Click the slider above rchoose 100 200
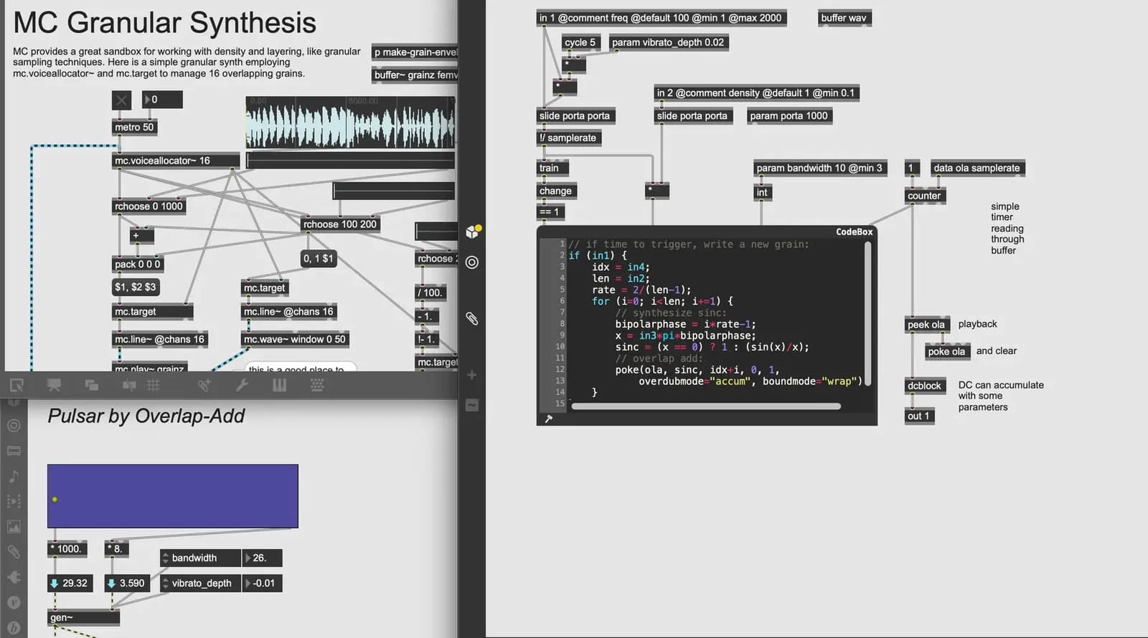This screenshot has width=1148, height=638. [x=393, y=191]
